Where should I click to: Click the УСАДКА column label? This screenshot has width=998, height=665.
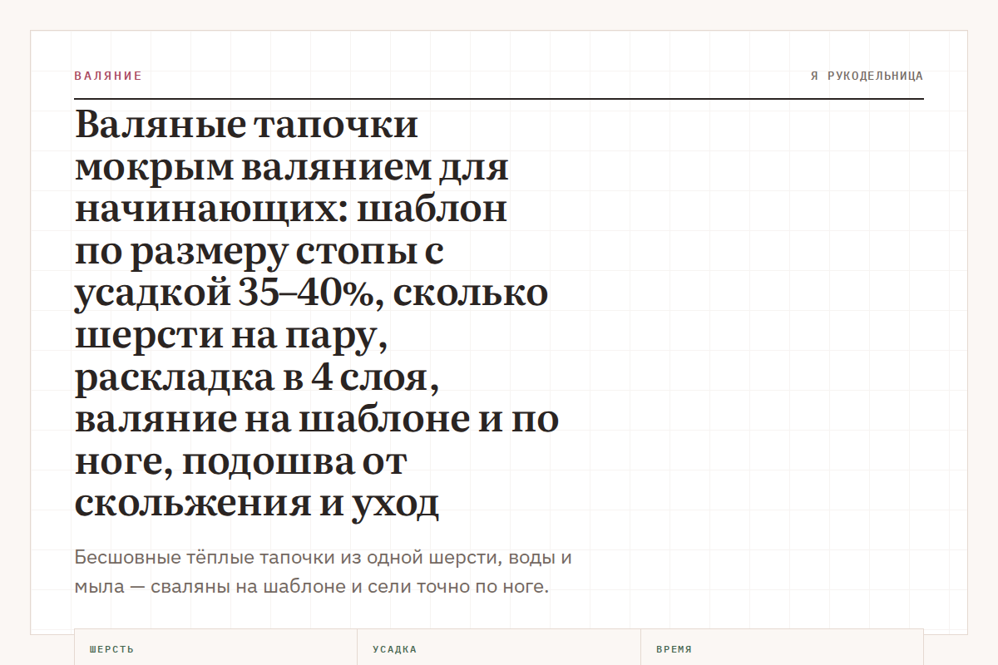tap(394, 650)
